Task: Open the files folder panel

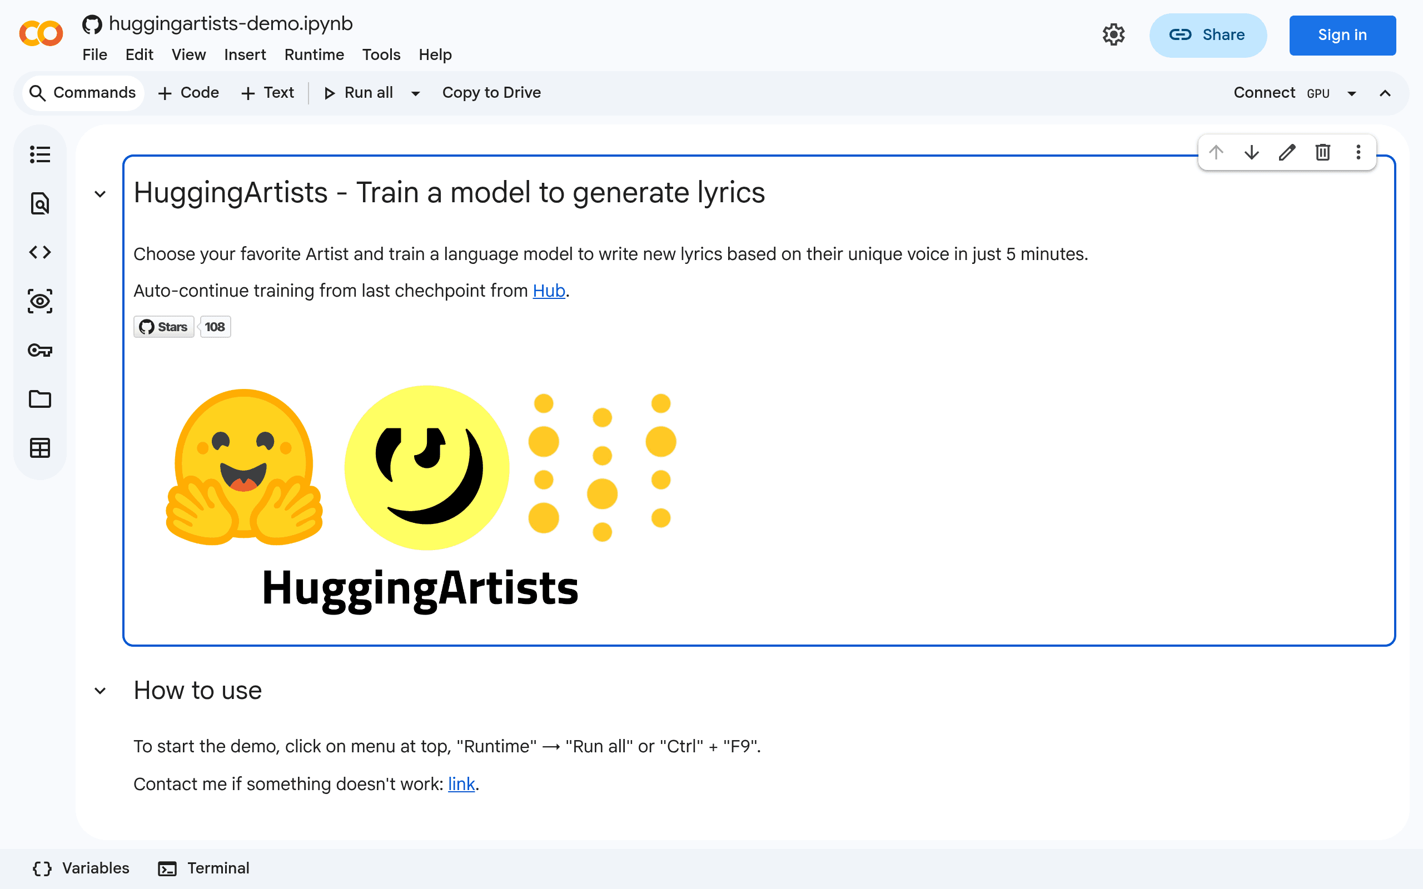Action: pos(40,399)
